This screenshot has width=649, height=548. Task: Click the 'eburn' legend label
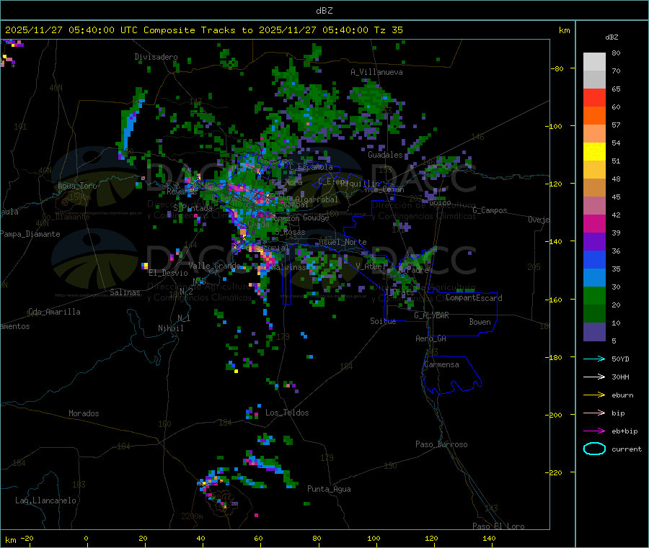point(622,395)
